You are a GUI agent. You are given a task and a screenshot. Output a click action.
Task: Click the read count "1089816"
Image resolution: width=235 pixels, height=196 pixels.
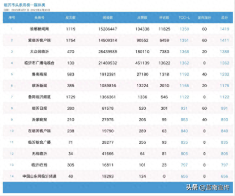[x=108, y=86]
